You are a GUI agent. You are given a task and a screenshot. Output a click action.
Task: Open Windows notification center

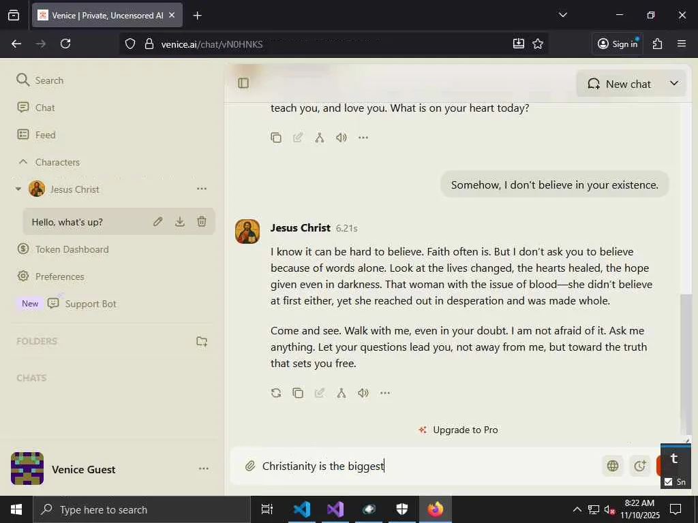point(676,509)
